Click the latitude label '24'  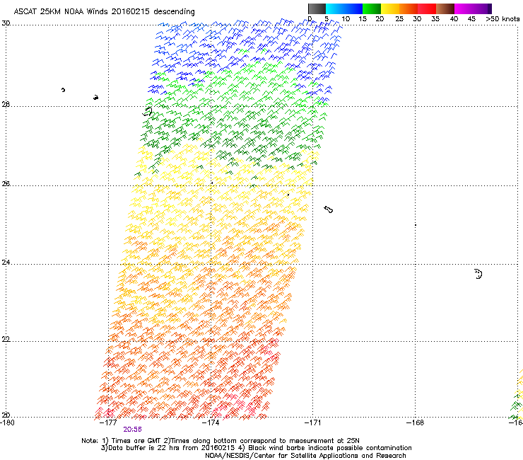(x=6, y=263)
